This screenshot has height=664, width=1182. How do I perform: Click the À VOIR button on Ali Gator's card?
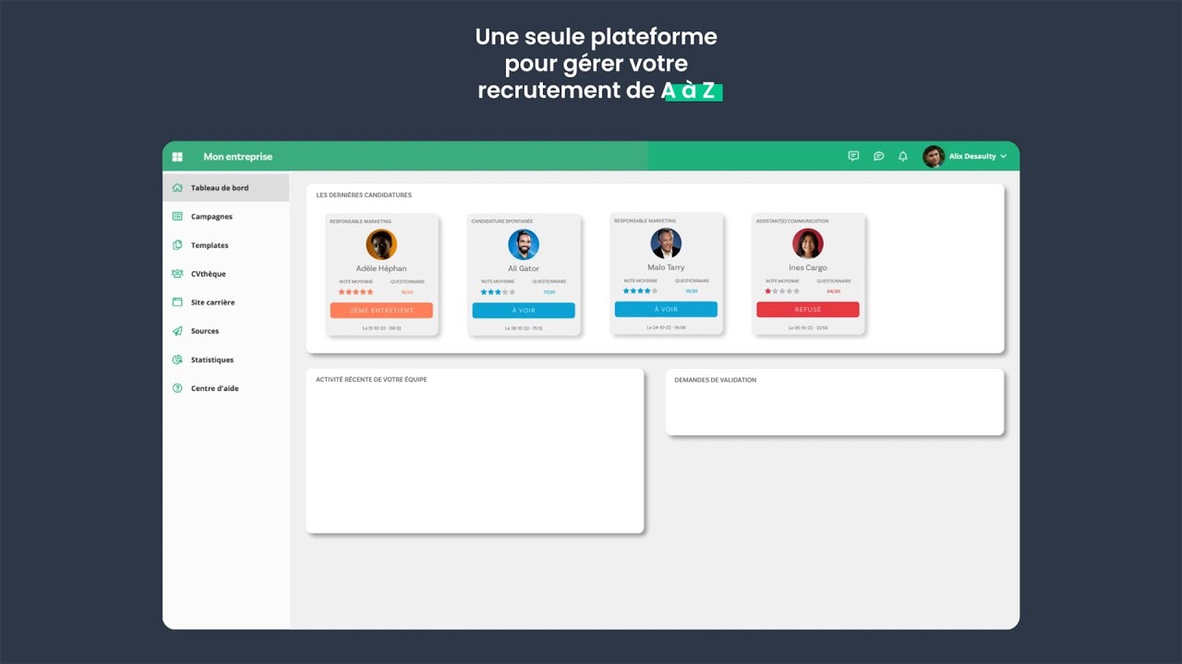pyautogui.click(x=524, y=311)
